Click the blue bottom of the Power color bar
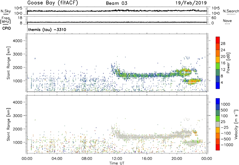Viewport: 239px width, 165px height. pyautogui.click(x=218, y=85)
